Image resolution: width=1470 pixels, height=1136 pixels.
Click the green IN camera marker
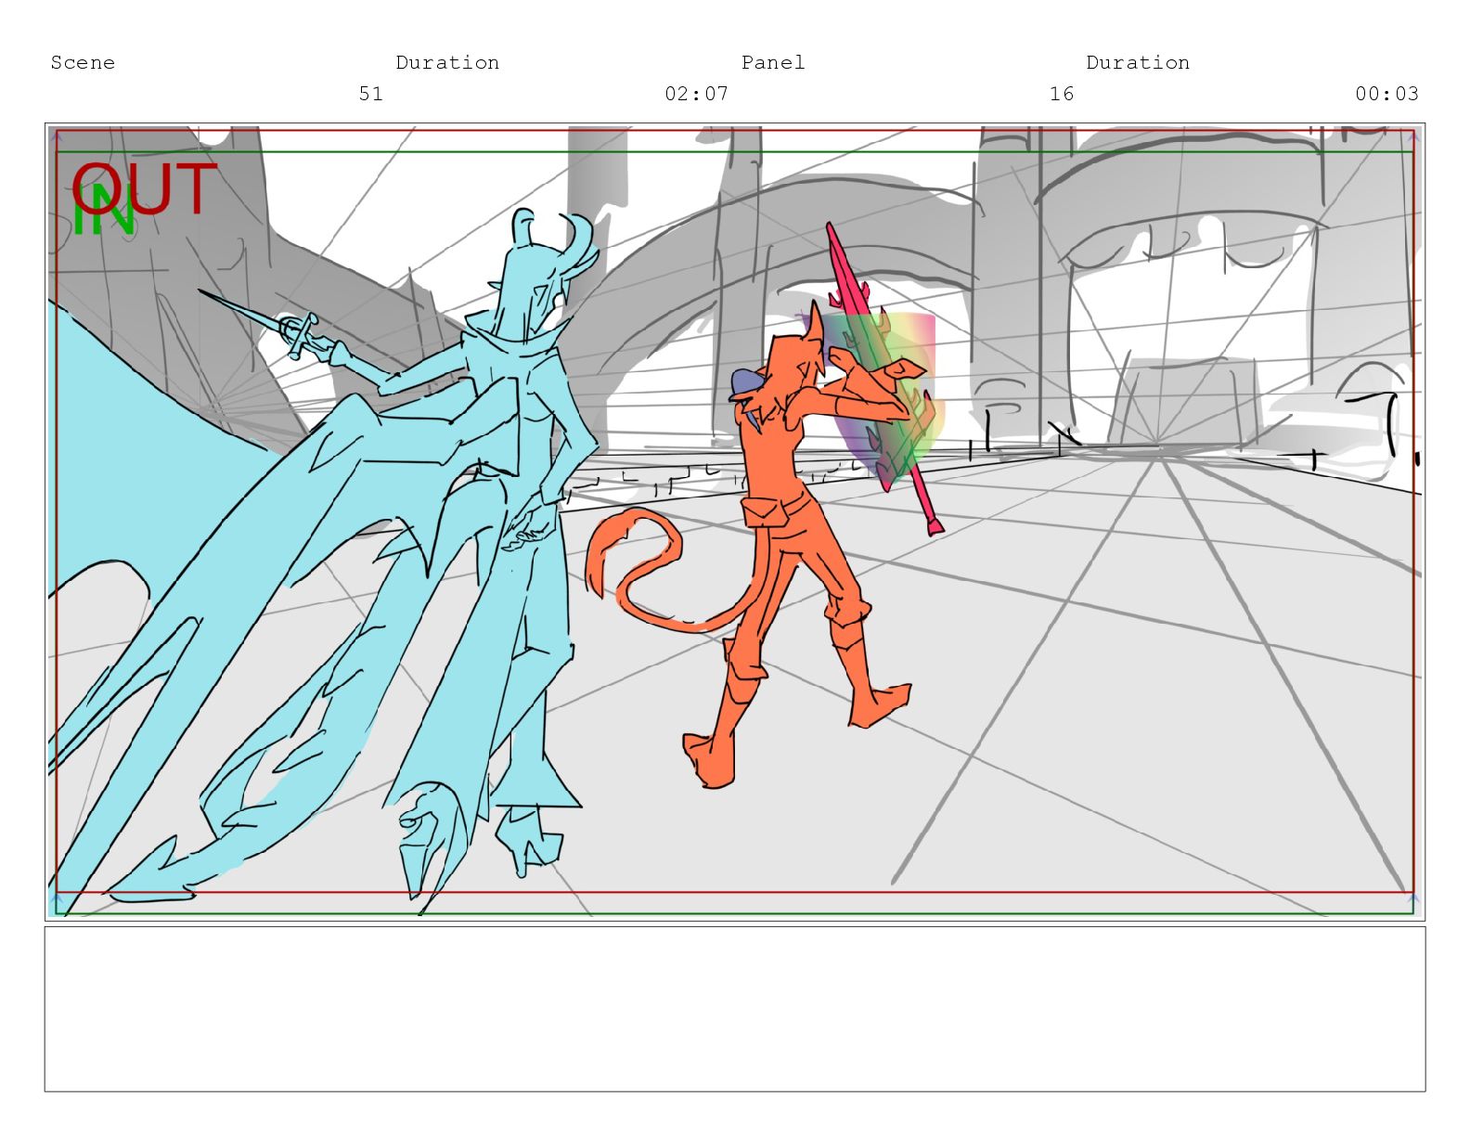point(104,210)
